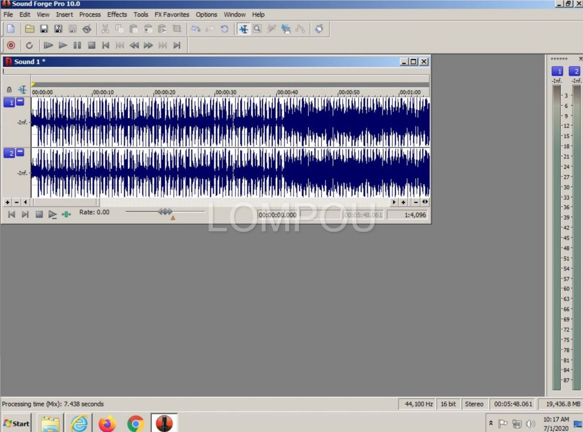583x432 pixels.
Task: Select the Magnify zoom tool
Action: tap(256, 29)
